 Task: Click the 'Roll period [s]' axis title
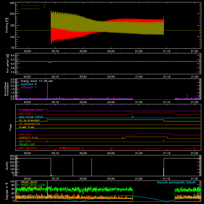(x=7, y=63)
